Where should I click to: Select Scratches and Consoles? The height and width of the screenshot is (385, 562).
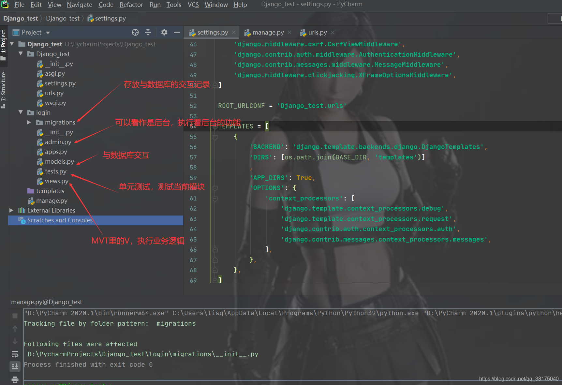point(96,220)
